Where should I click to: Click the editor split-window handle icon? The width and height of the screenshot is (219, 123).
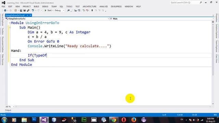213,22
